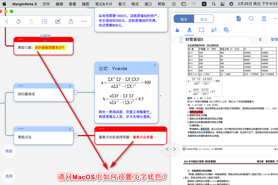Select the rectangle excerpt tool
Screen dimensions: 278x185
click(202, 30)
